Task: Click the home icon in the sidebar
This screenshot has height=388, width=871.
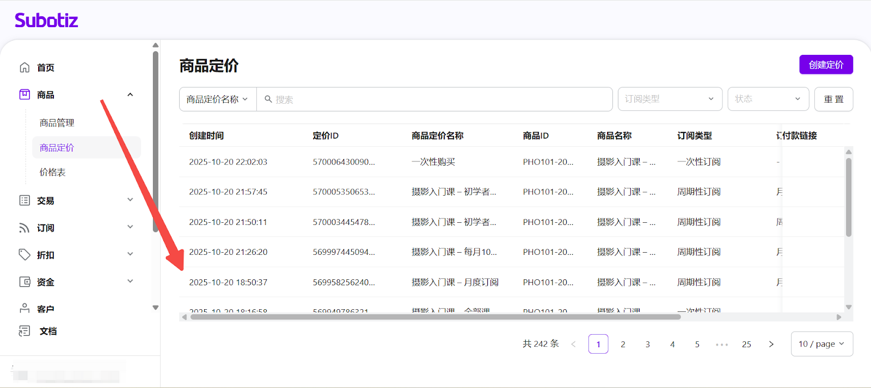Action: (x=24, y=67)
